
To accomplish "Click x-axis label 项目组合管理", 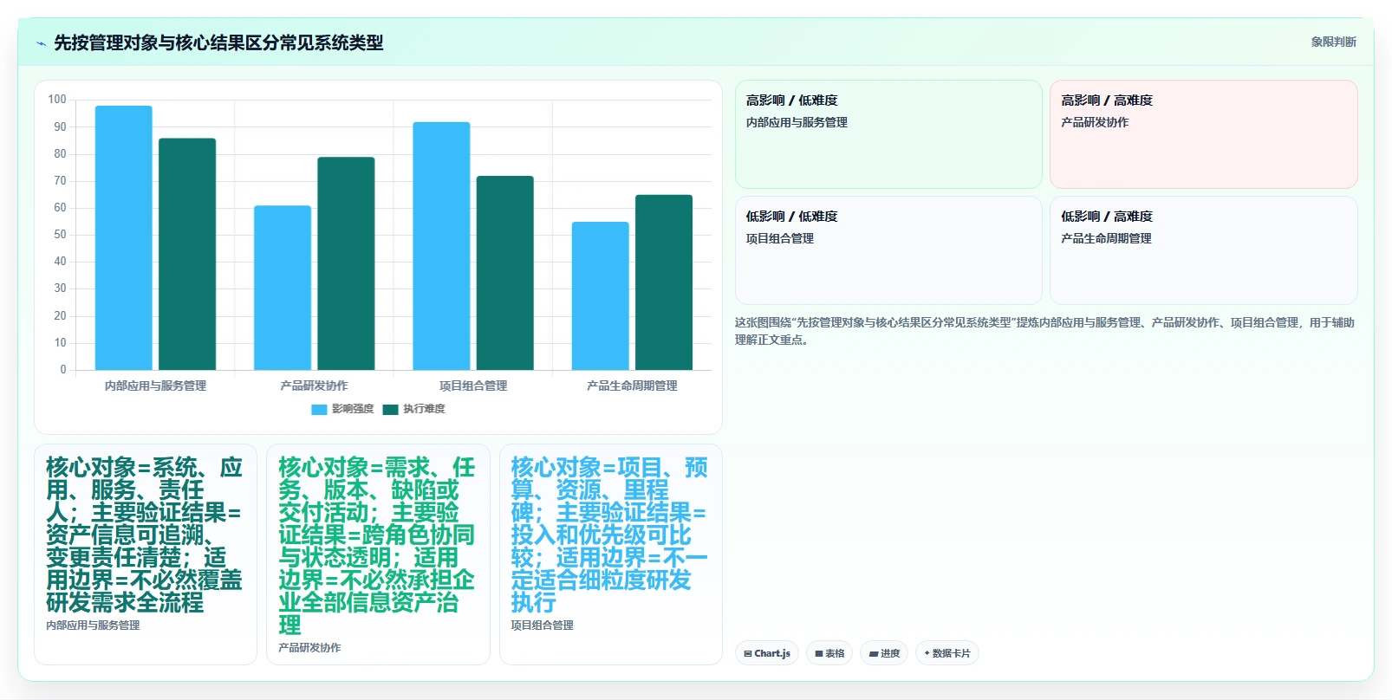I will point(473,386).
